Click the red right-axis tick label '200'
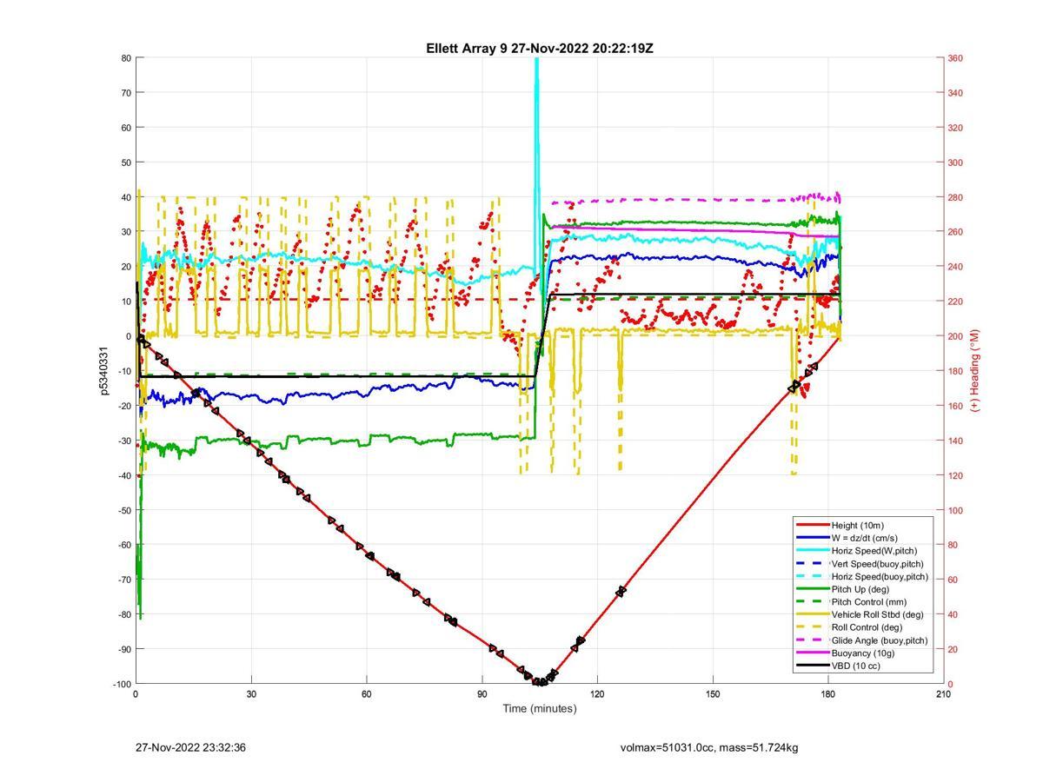The image size is (1043, 769). [955, 336]
